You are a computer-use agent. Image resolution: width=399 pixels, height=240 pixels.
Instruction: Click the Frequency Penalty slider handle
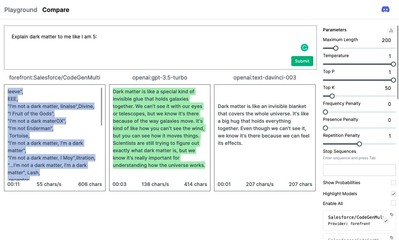pos(325,112)
